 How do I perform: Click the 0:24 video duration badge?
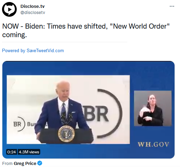click(x=12, y=152)
